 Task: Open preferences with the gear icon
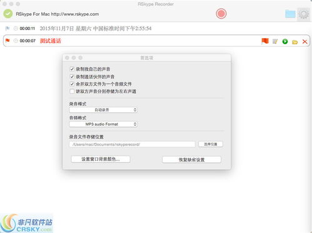tap(304, 14)
